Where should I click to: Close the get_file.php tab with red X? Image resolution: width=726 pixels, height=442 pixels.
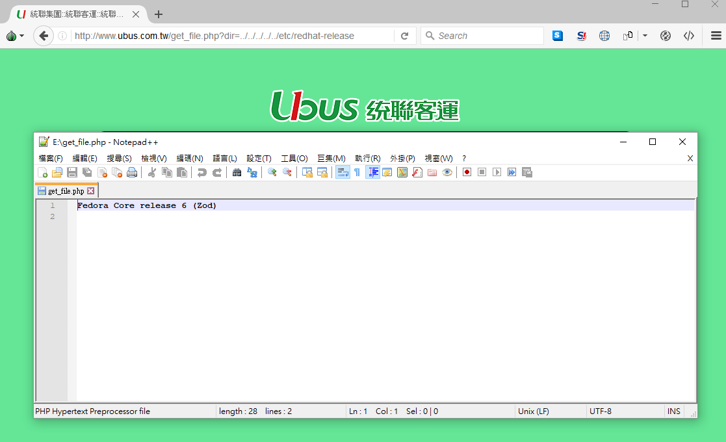point(91,190)
